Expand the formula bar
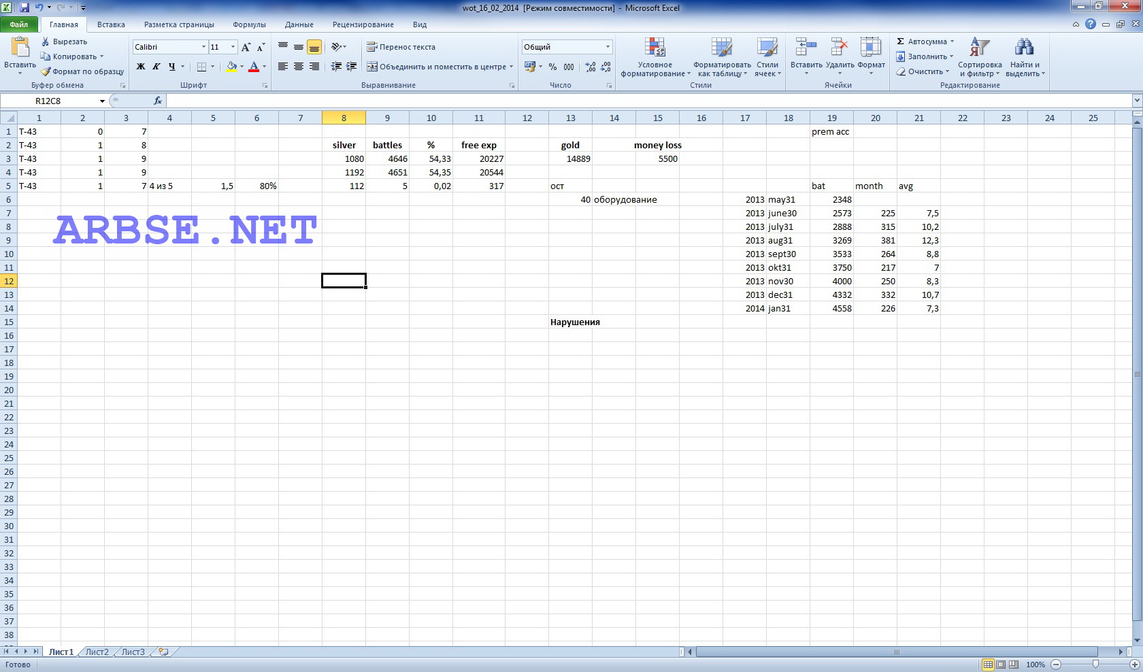Viewport: 1143px width, 672px height. click(x=1136, y=101)
